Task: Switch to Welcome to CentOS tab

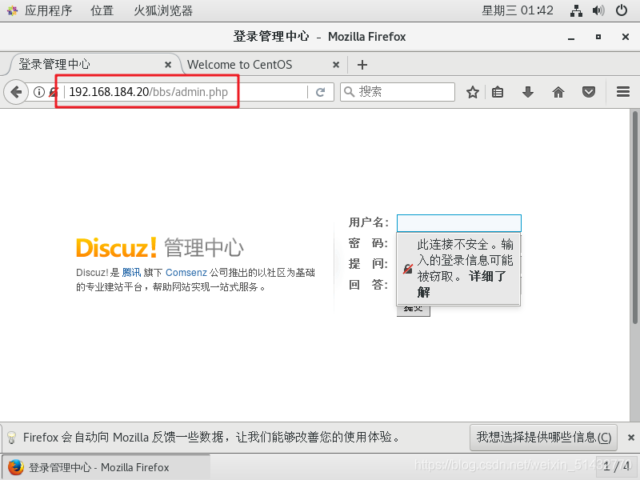Action: (263, 65)
